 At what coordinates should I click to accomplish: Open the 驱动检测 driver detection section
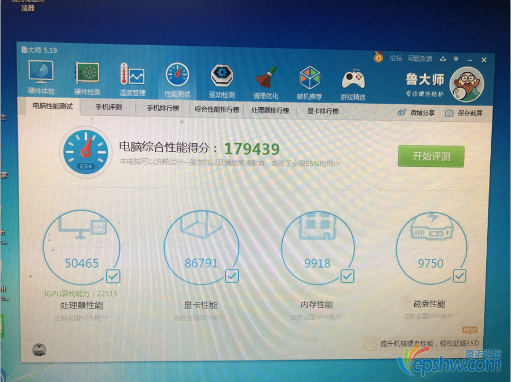[221, 81]
